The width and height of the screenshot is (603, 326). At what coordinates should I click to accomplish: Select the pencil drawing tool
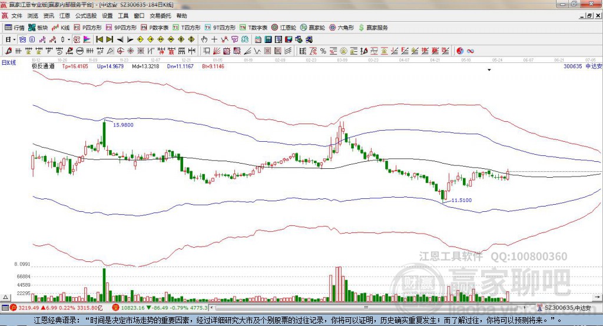coord(8,51)
